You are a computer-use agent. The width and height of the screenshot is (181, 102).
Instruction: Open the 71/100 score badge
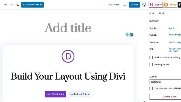[170, 5]
